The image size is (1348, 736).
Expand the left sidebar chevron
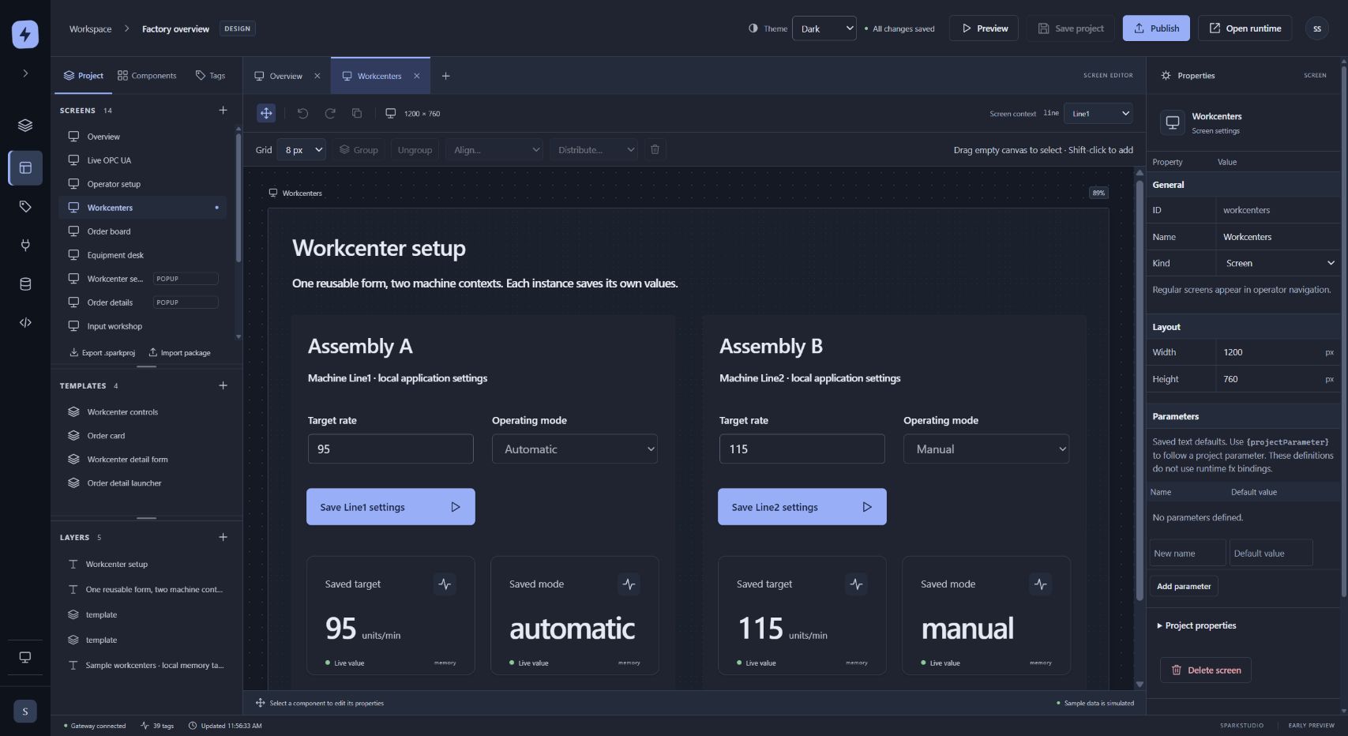tap(25, 73)
